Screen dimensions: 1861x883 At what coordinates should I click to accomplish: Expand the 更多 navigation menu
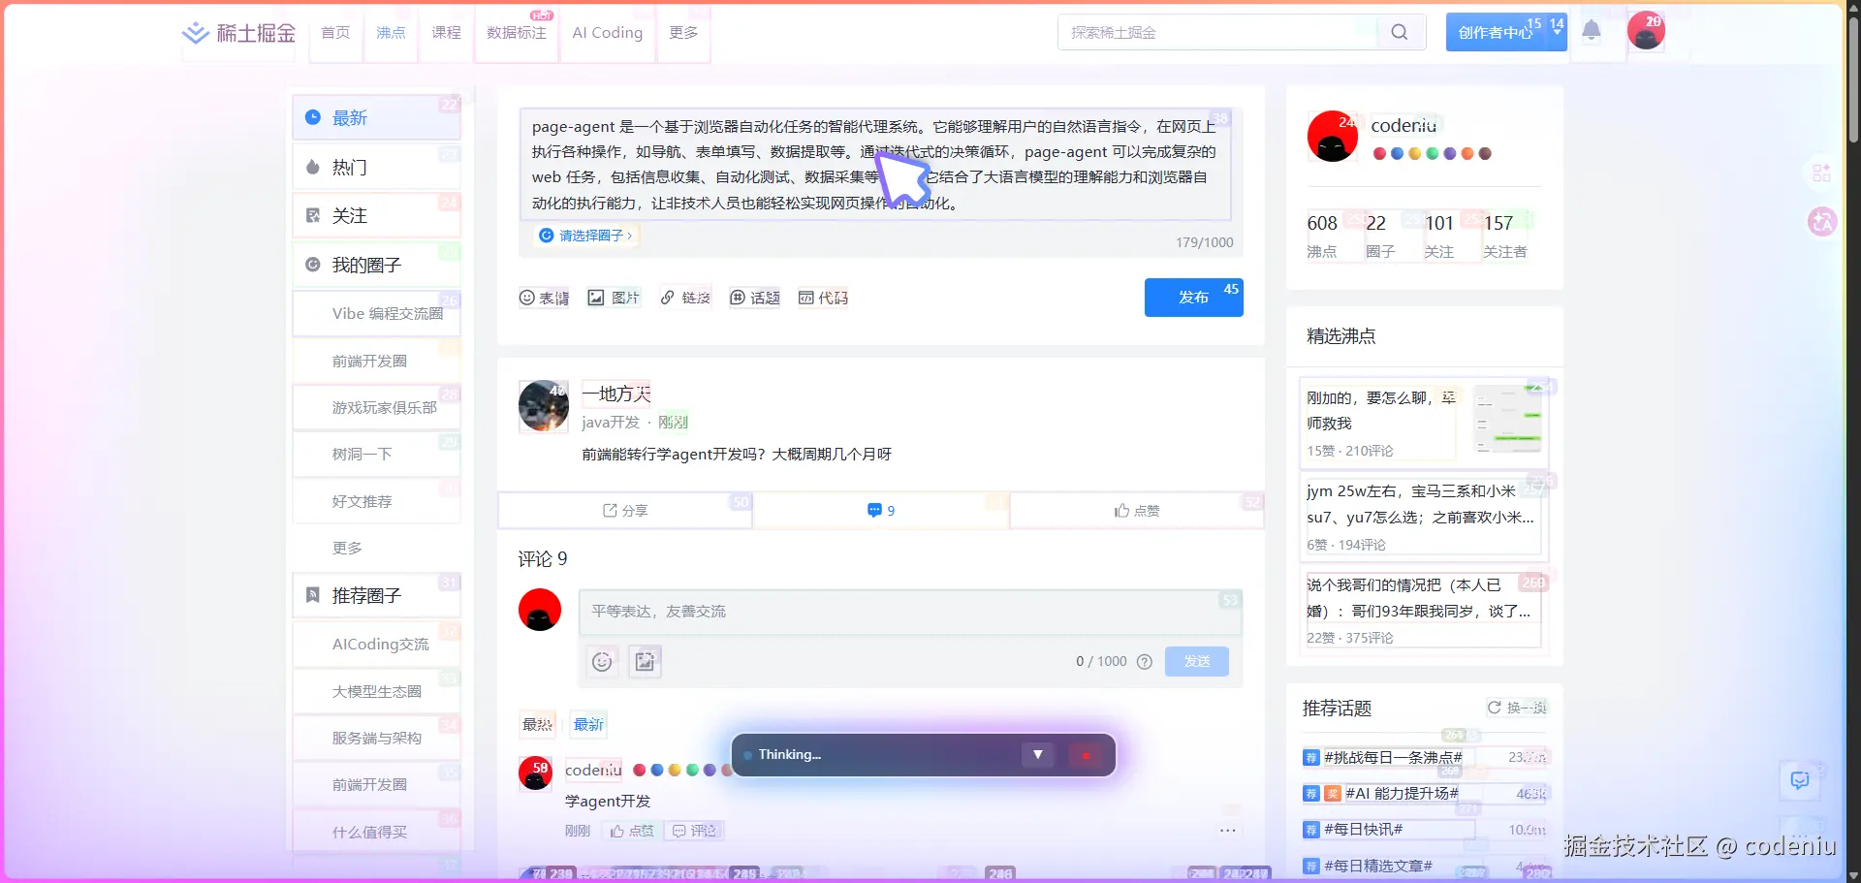click(x=683, y=32)
